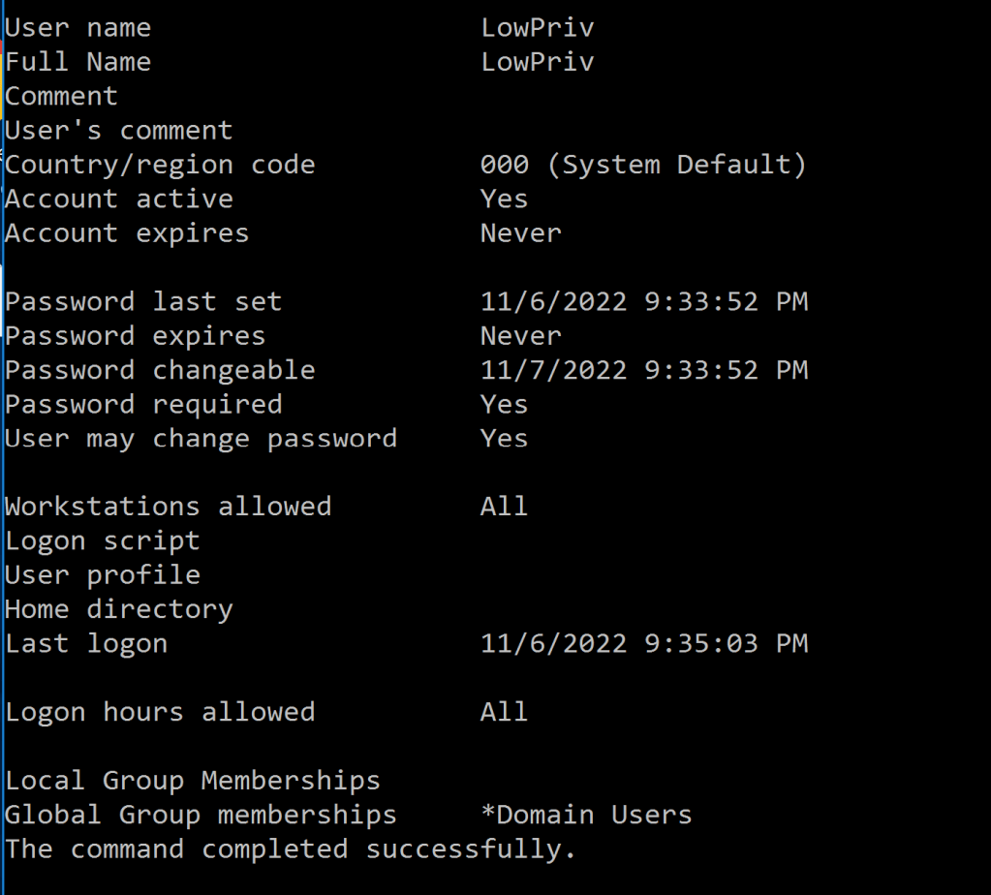This screenshot has height=895, width=991.
Task: Click the "Local Group Memberships" label
Action: point(193,781)
